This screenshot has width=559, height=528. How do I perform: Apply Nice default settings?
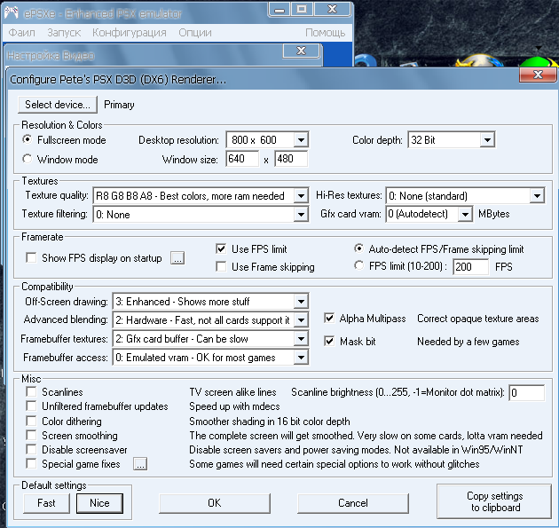[99, 503]
